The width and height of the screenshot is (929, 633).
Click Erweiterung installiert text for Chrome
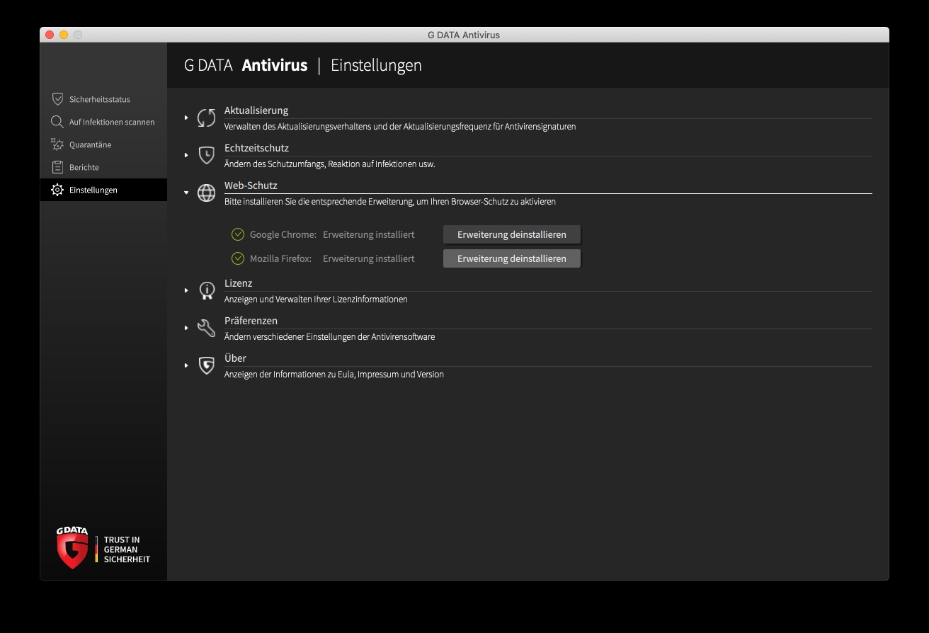coord(369,234)
